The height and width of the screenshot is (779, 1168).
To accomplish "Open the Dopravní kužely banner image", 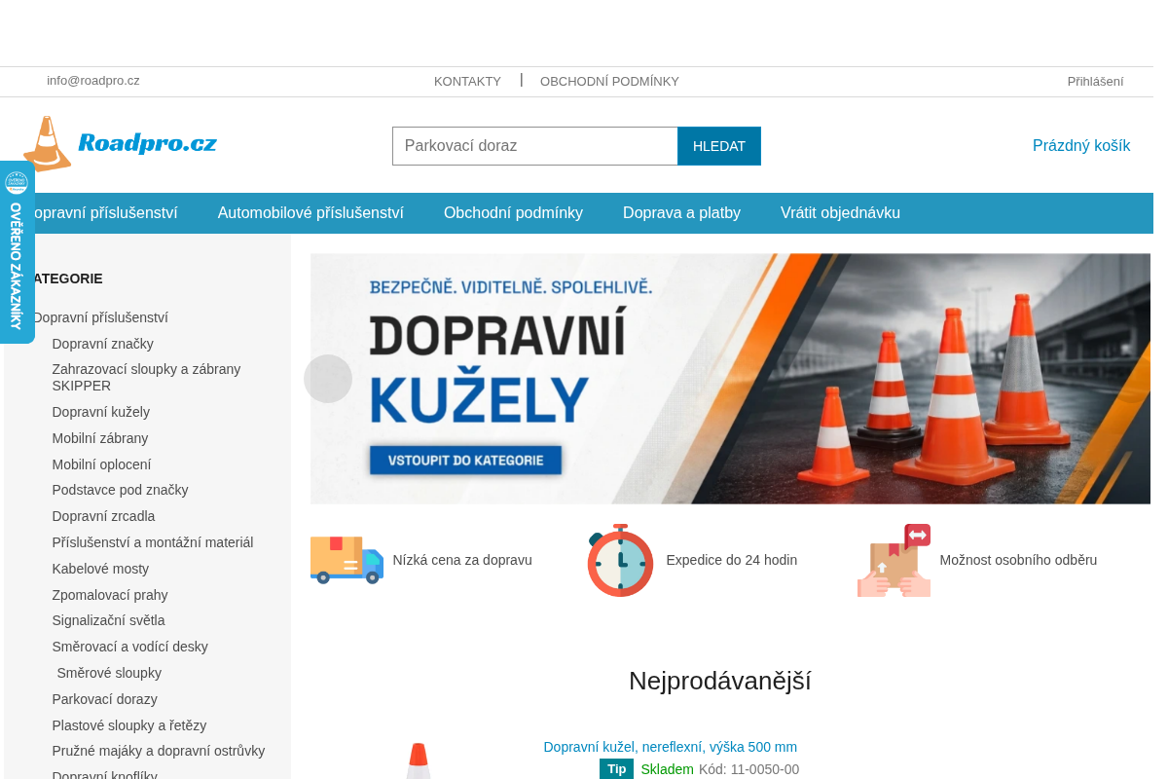I will point(730,379).
